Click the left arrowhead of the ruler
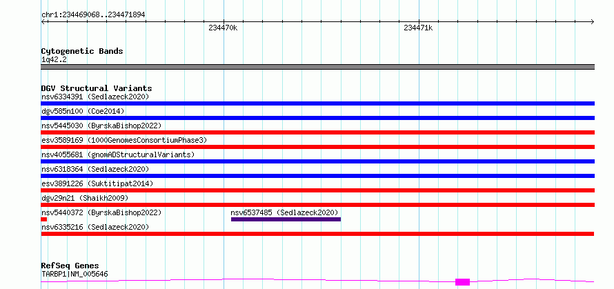The height and width of the screenshot is (289, 614). pos(43,22)
